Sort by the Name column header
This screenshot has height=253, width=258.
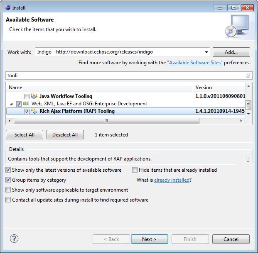click(x=100, y=88)
